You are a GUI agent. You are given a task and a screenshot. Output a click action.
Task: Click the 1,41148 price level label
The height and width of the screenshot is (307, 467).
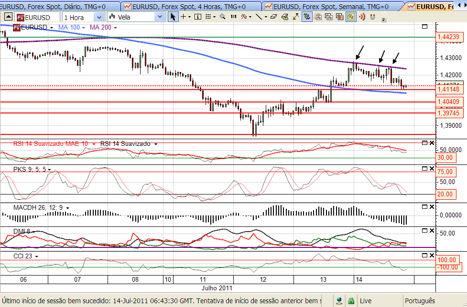pos(449,89)
